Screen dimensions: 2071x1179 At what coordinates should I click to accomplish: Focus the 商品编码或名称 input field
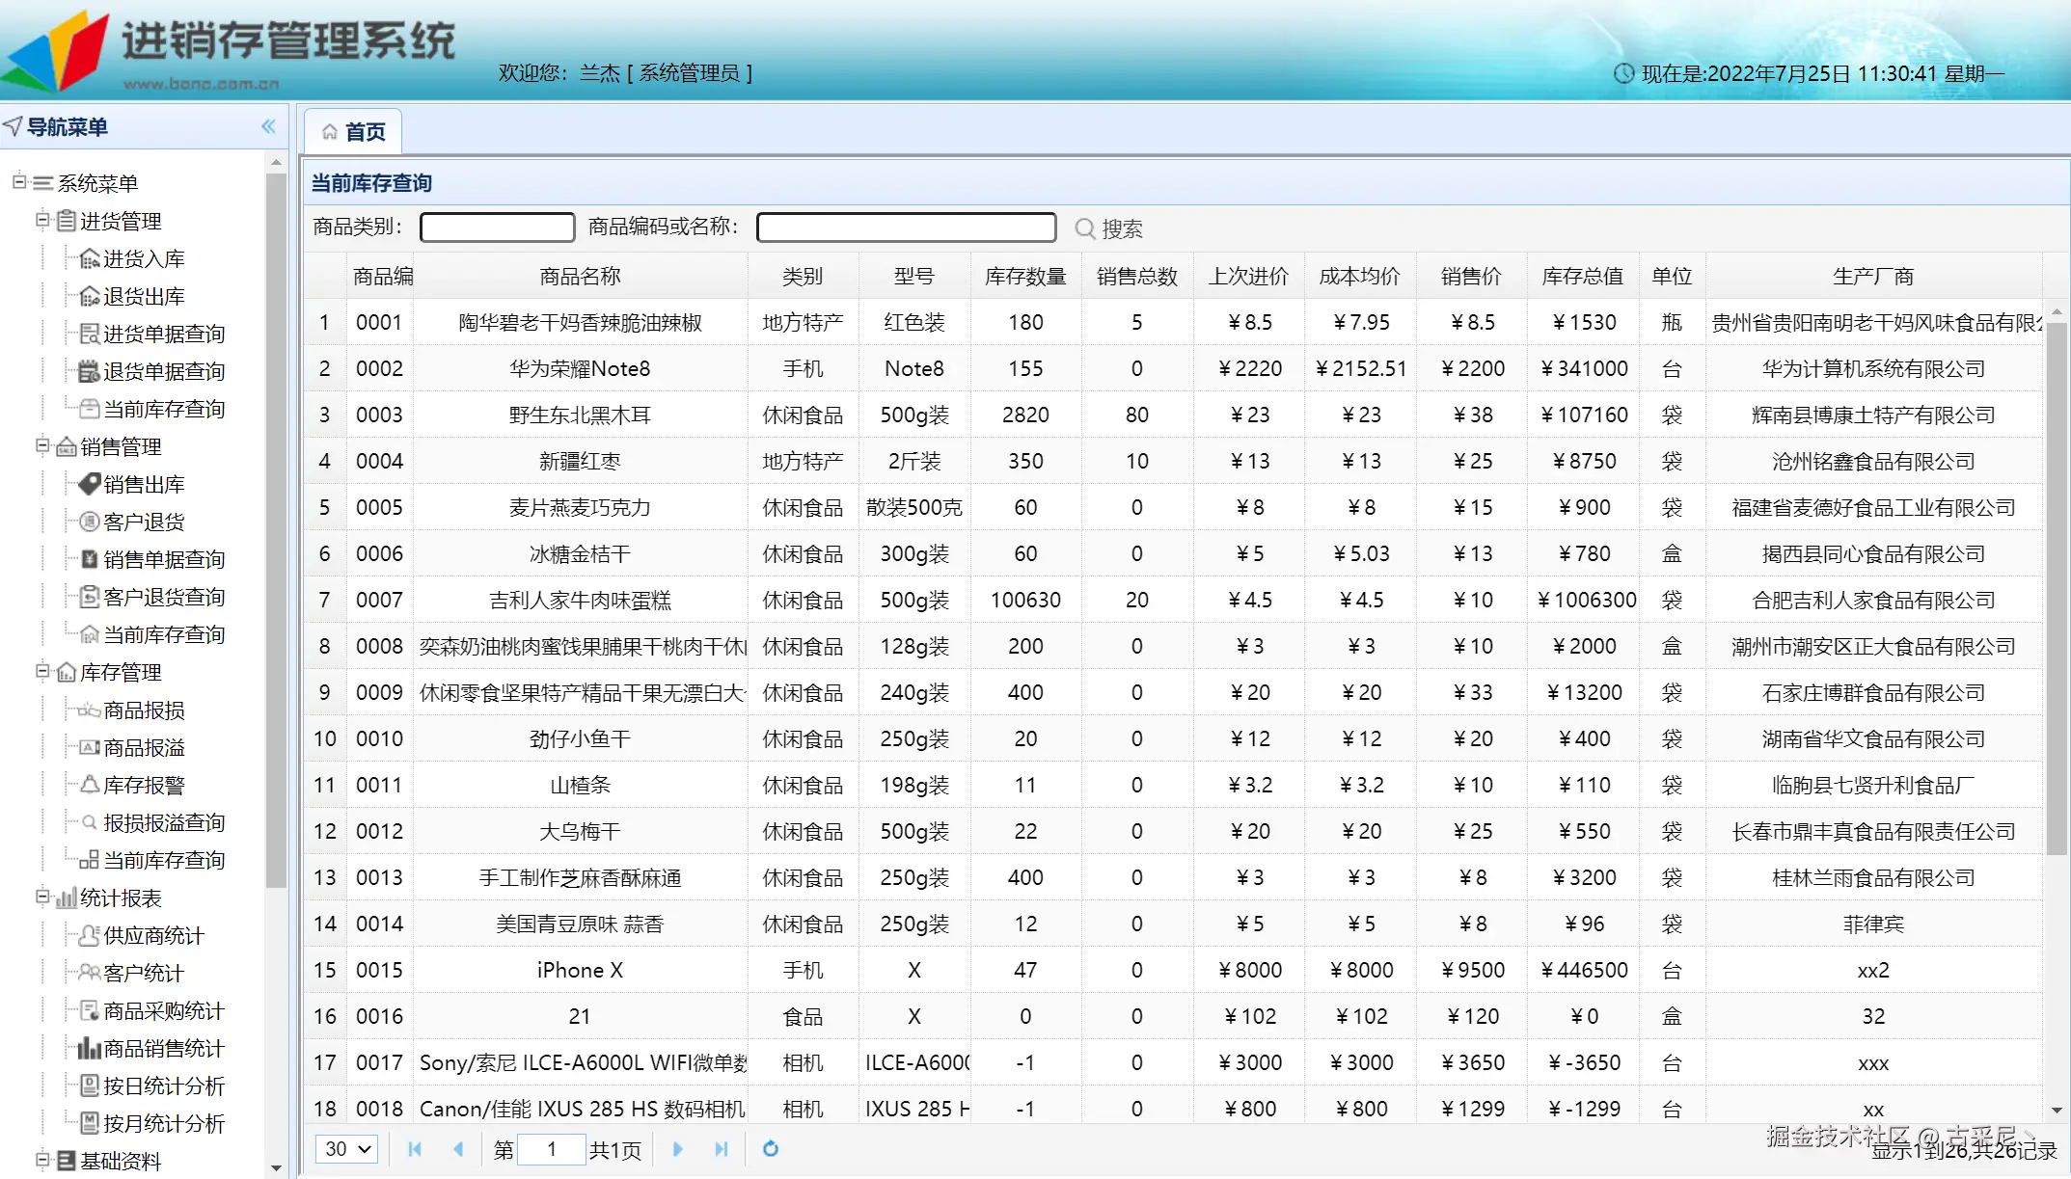(906, 228)
